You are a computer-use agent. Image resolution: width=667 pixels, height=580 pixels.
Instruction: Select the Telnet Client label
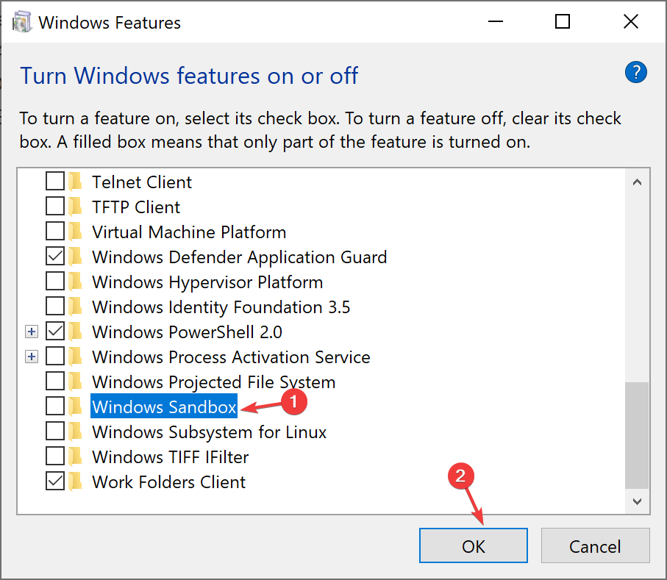(x=142, y=182)
